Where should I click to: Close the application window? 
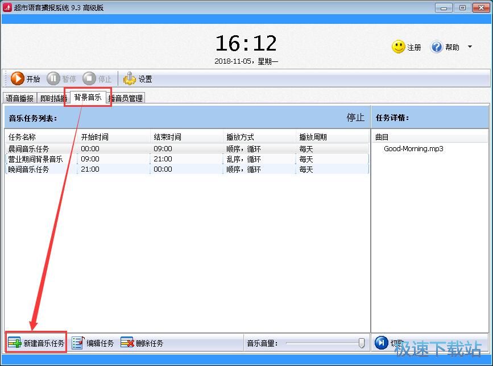tap(482, 7)
